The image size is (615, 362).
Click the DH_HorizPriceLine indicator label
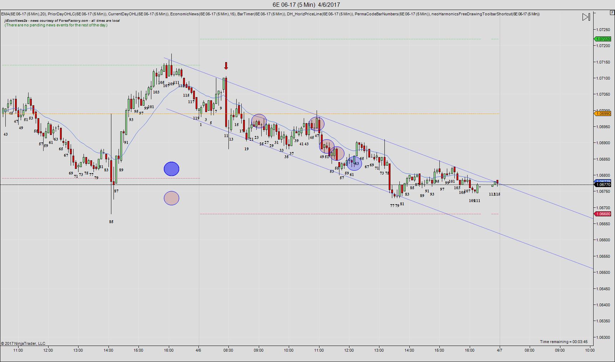pyautogui.click(x=320, y=14)
